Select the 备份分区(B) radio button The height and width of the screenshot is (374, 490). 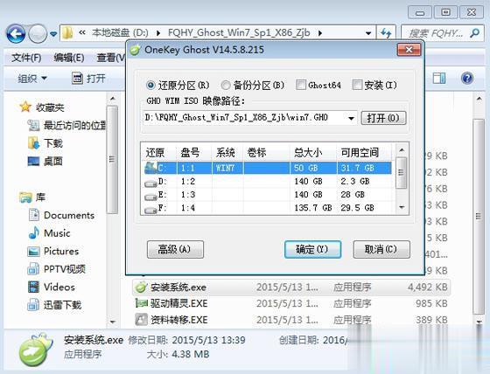[226, 85]
